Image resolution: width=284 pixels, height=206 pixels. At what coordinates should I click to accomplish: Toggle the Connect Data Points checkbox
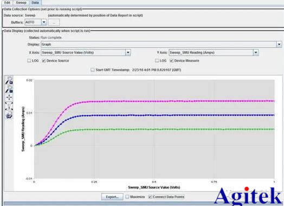pyautogui.click(x=150, y=197)
